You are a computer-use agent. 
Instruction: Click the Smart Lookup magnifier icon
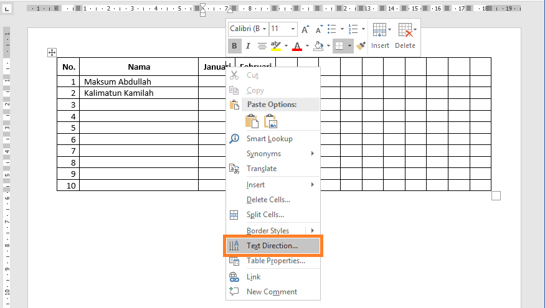234,139
